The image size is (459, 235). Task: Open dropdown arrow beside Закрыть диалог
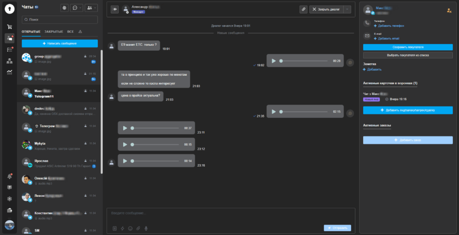pos(347,9)
